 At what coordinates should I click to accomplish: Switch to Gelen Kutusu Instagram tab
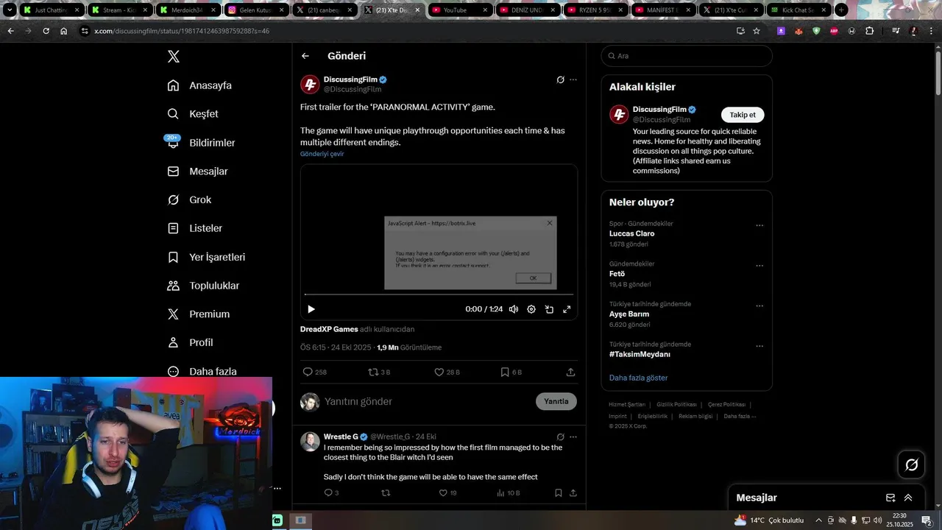coord(256,10)
